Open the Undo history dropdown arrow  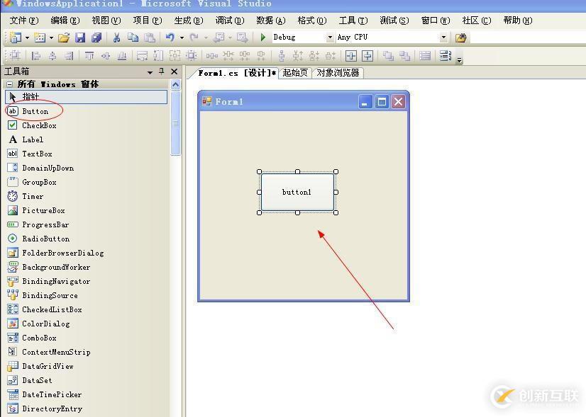(182, 38)
